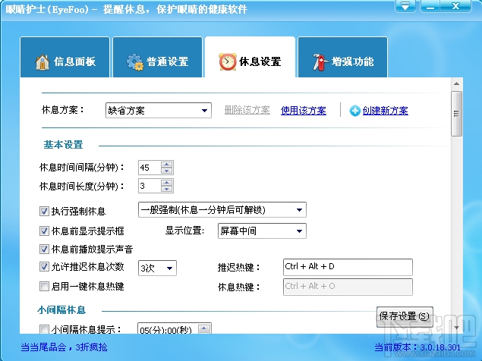Select the 休息设置 tab
The width and height of the screenshot is (482, 361).
click(250, 57)
